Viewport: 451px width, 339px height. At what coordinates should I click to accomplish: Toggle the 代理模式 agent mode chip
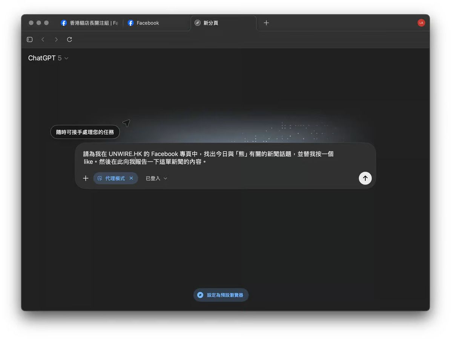pos(115,178)
